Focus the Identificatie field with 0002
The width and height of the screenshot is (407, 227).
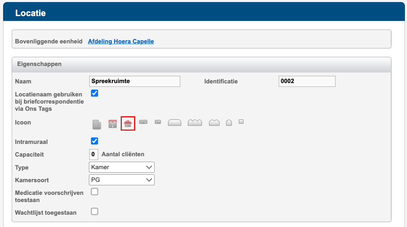(x=307, y=81)
